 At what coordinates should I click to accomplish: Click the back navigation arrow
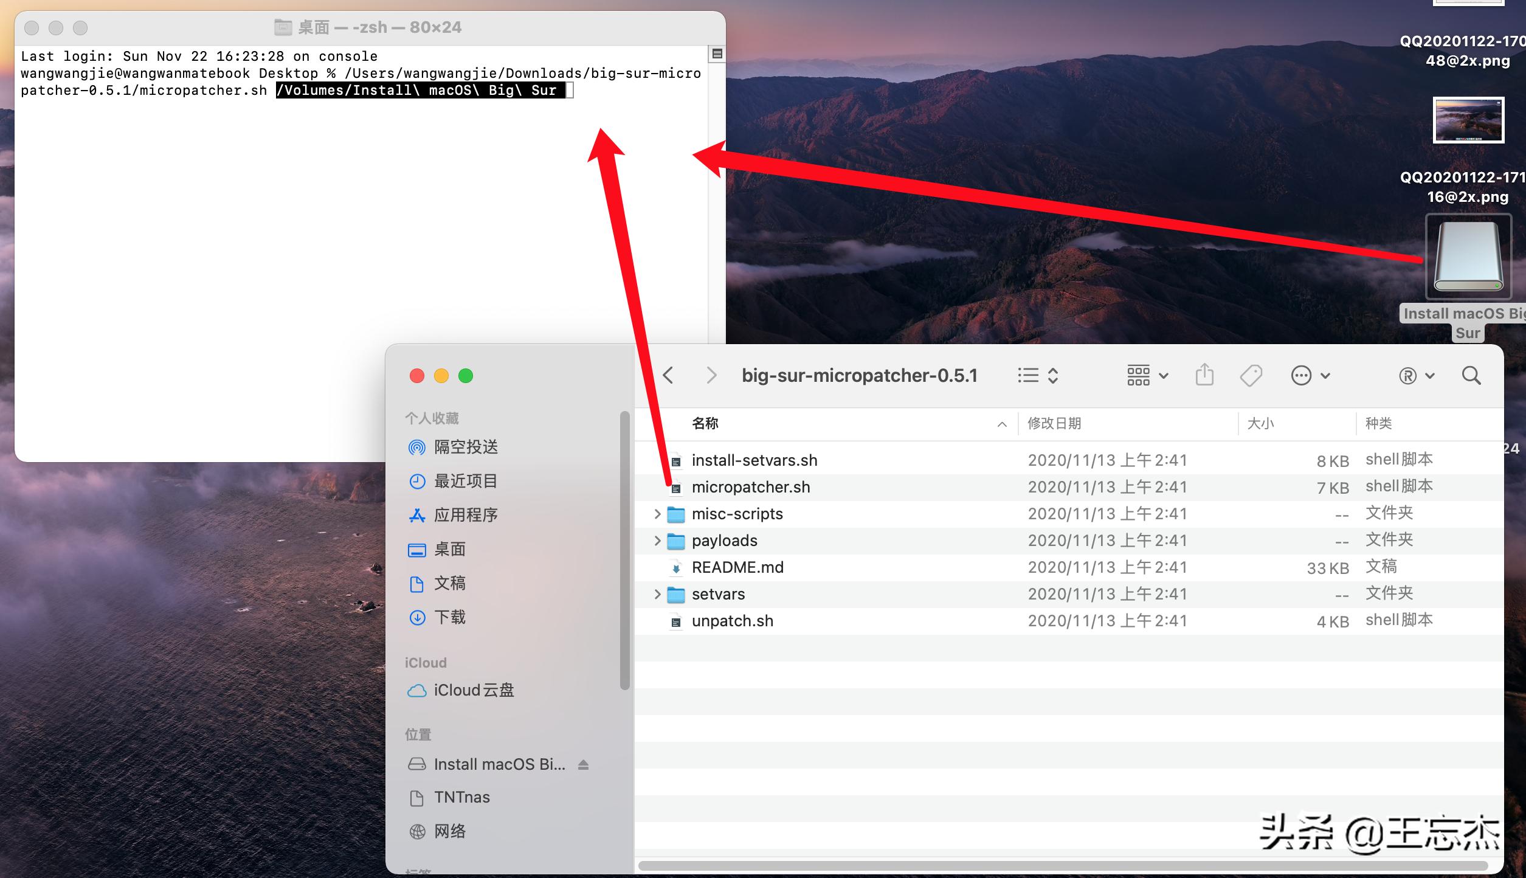click(x=668, y=375)
